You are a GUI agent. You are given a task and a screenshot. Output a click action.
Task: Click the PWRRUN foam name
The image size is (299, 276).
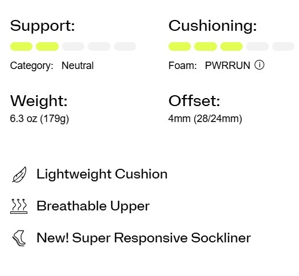click(x=227, y=66)
